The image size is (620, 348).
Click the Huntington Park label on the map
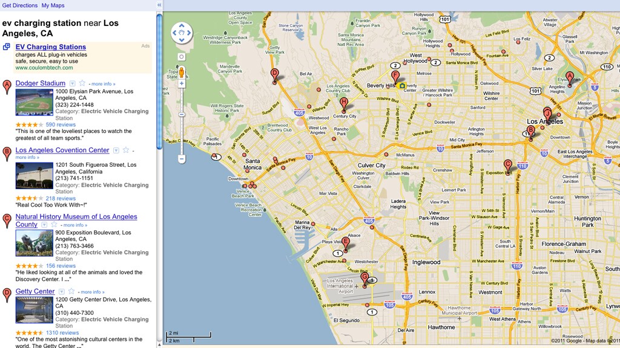[587, 221]
